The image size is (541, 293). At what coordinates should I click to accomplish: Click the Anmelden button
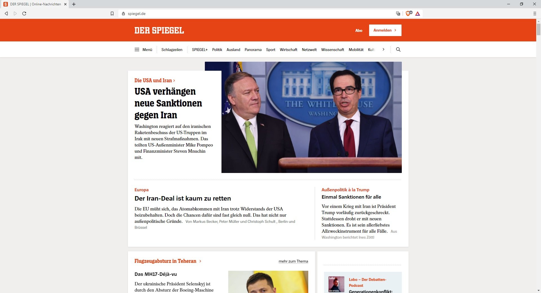tap(385, 30)
